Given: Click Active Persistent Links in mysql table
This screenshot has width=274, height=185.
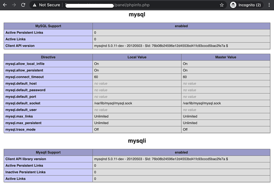Looking at the screenshot, I should click(24, 32).
